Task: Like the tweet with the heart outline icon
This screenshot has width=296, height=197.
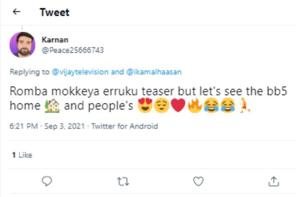Action: click(198, 181)
